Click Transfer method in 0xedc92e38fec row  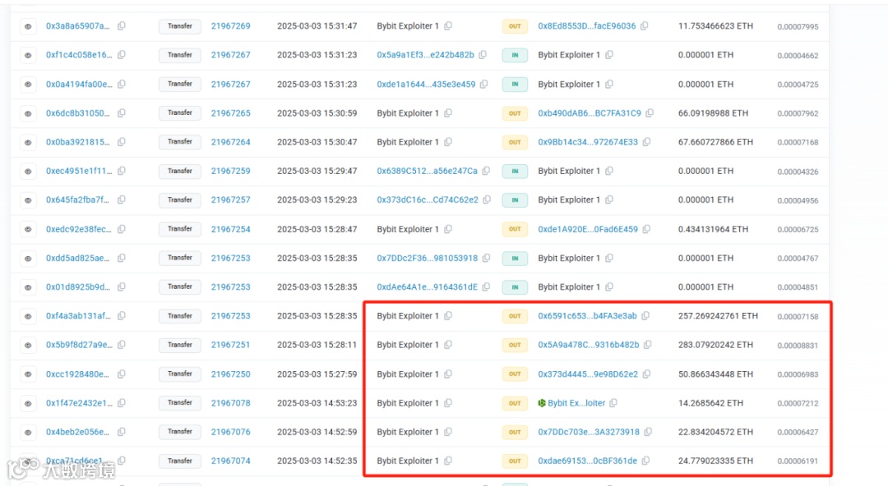[179, 229]
